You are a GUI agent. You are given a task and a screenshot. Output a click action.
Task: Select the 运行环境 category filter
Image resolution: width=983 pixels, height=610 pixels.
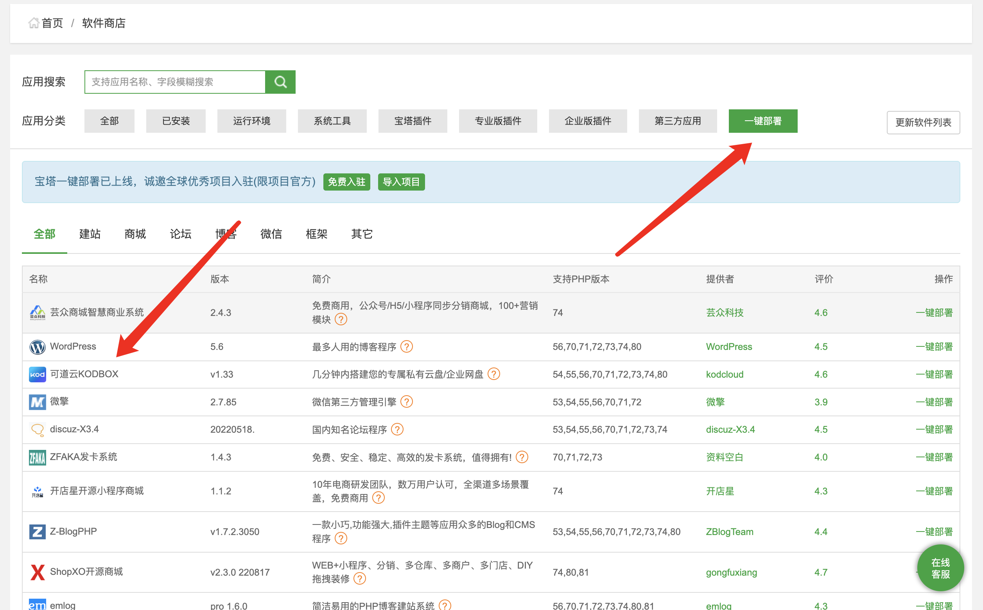[251, 121]
